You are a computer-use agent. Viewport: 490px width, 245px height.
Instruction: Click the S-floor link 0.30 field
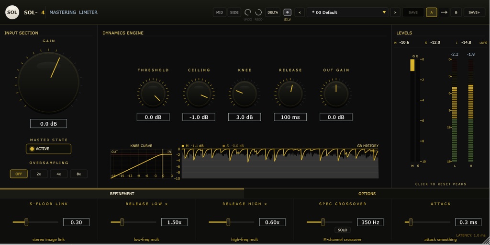pyautogui.click(x=76, y=222)
